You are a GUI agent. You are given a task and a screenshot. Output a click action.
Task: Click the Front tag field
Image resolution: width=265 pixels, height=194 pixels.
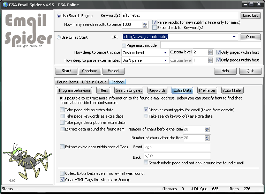(x=177, y=147)
